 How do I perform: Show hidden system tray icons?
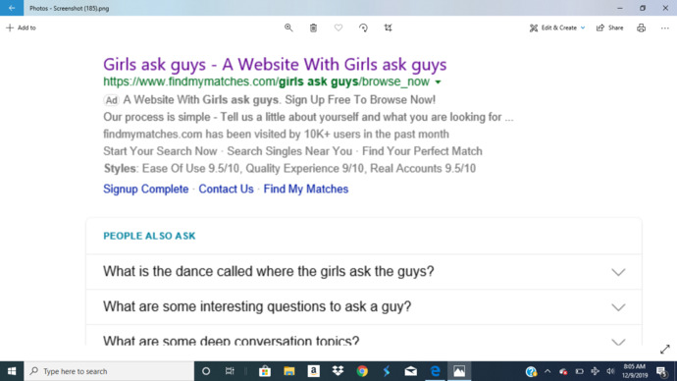pyautogui.click(x=547, y=371)
